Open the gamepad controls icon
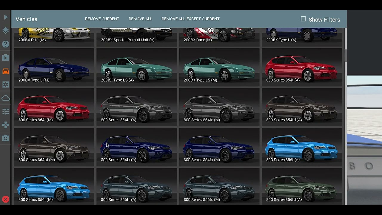The height and width of the screenshot is (215, 382). (6, 125)
